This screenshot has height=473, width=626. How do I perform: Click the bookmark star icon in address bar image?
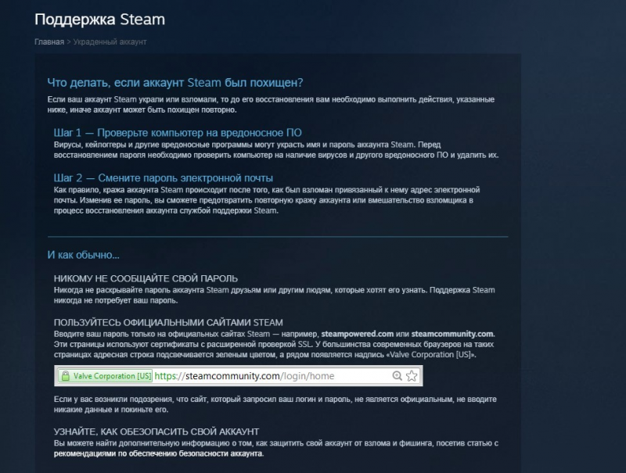click(412, 376)
